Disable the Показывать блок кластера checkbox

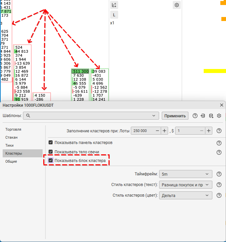tap(51, 161)
